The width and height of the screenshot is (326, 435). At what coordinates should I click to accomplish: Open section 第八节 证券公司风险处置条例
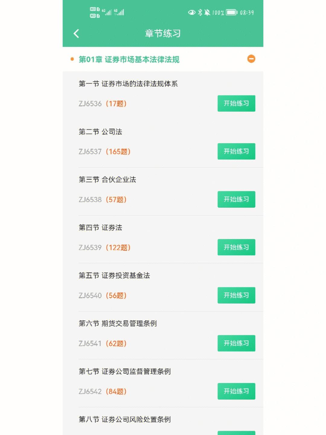point(125,419)
